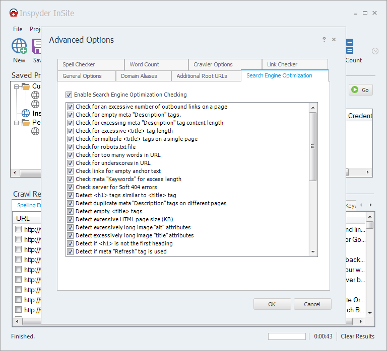
Task: Click the progress bar in status bar
Action: pyautogui.click(x=287, y=336)
